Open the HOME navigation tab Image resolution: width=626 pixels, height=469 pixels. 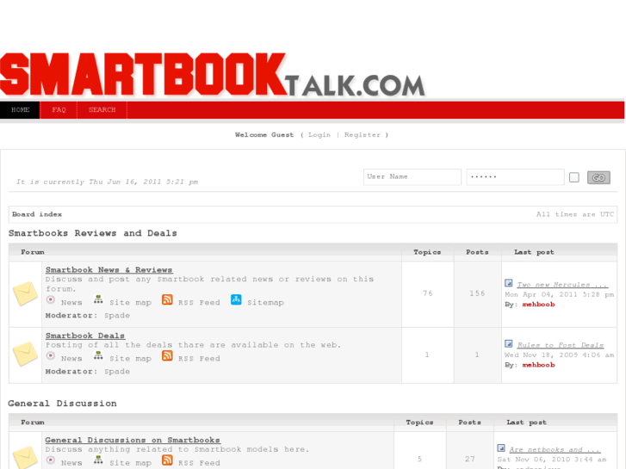coord(20,110)
